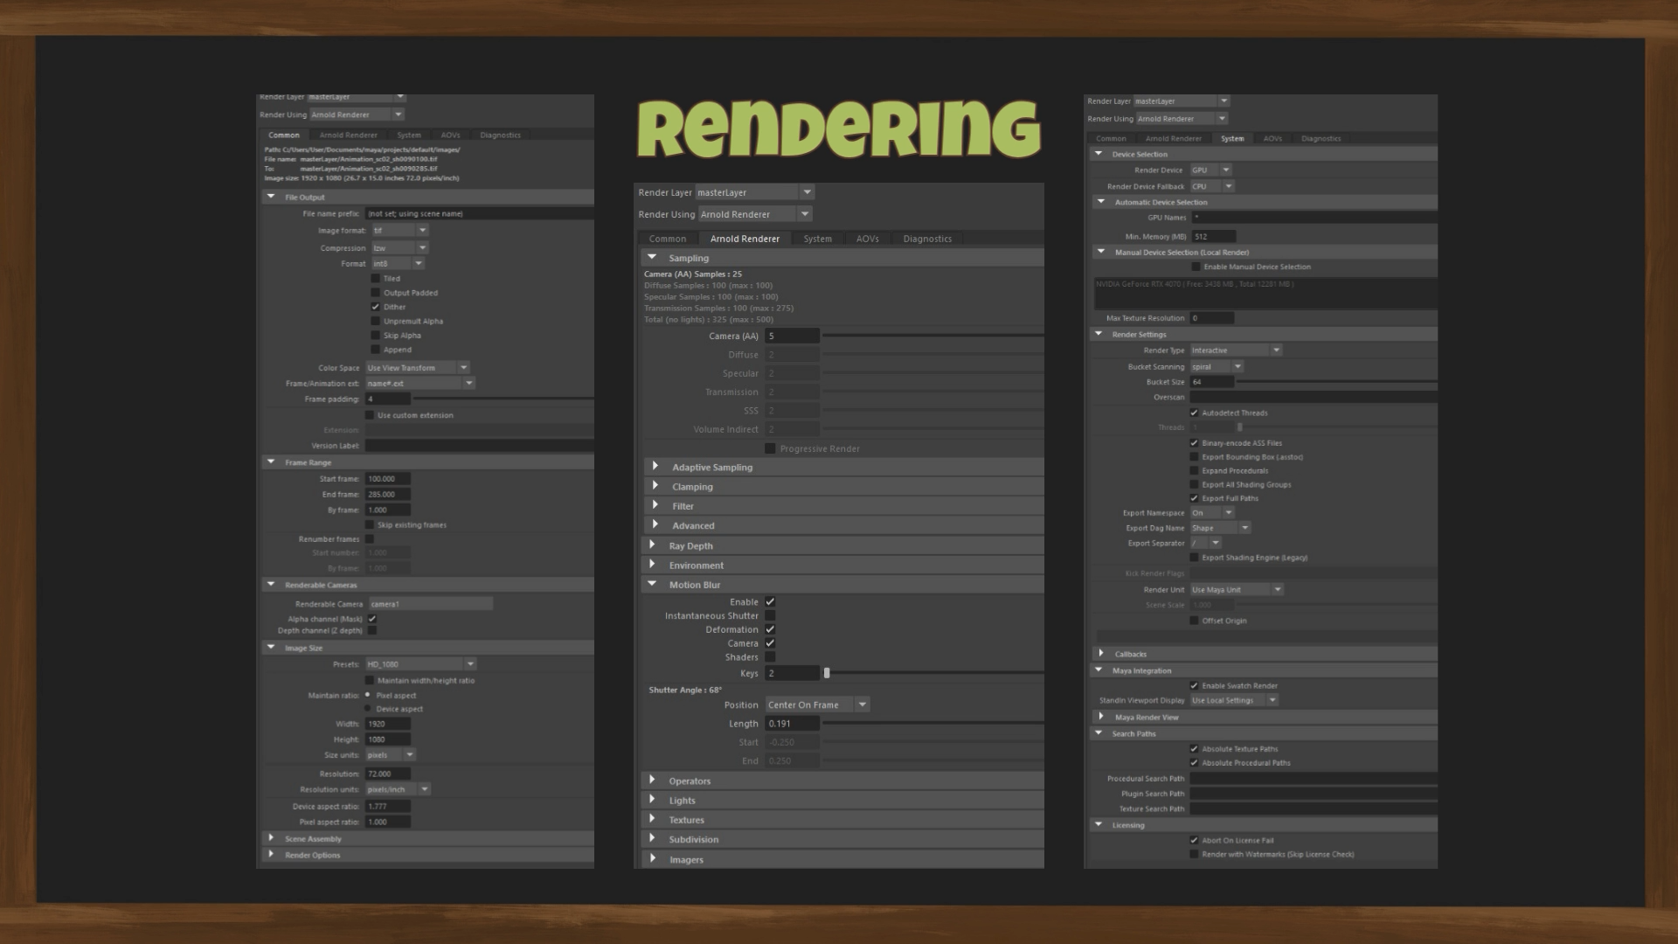This screenshot has width=1678, height=944.
Task: Open Position dropdown showing Center On Frame
Action: pos(817,705)
